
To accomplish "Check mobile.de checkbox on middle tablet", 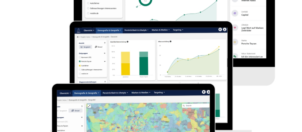I will click(x=80, y=74).
